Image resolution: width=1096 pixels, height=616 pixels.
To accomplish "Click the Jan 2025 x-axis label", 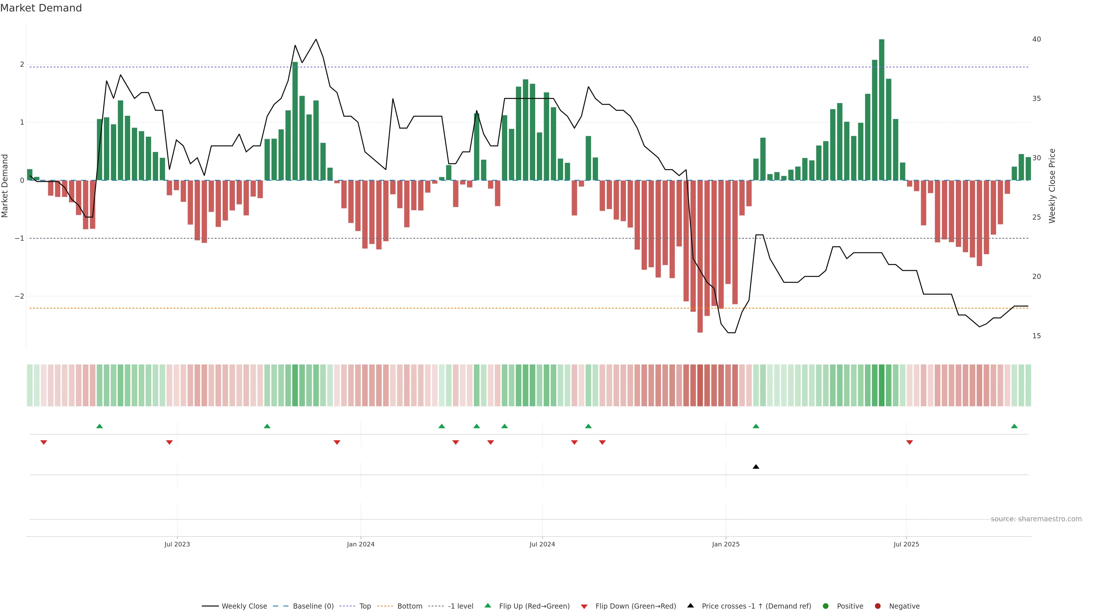I will [x=726, y=544].
